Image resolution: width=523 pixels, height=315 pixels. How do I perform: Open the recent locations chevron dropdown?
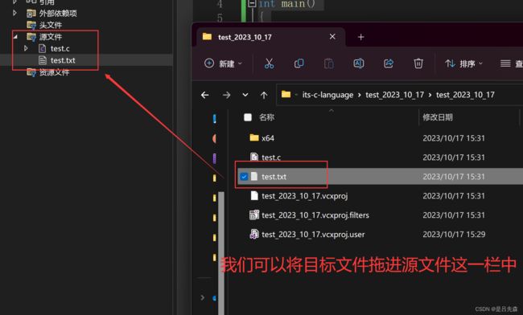pos(245,96)
